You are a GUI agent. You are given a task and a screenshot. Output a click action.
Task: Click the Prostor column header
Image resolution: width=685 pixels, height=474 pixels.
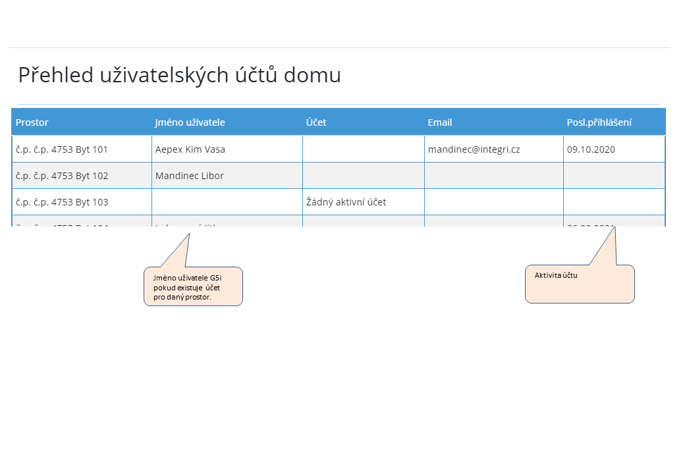32,122
